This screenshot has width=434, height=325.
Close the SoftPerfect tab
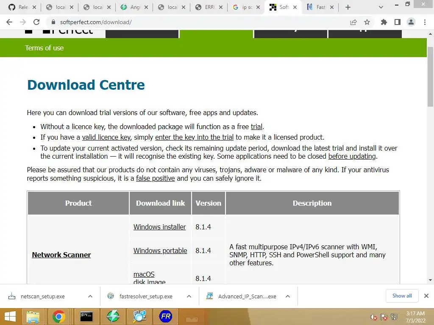[x=295, y=7]
